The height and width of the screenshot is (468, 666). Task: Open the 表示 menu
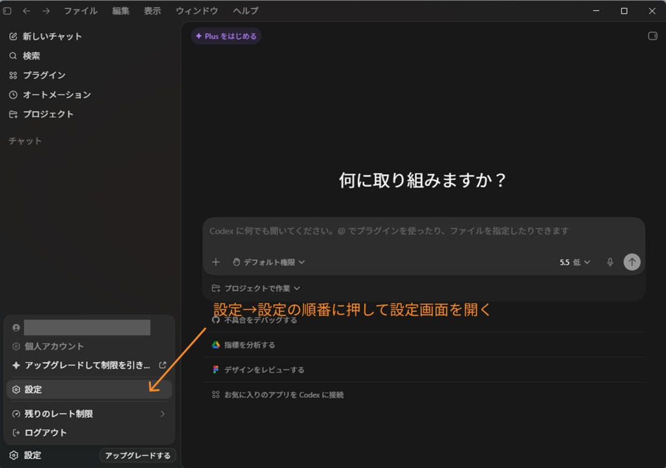pyautogui.click(x=152, y=10)
